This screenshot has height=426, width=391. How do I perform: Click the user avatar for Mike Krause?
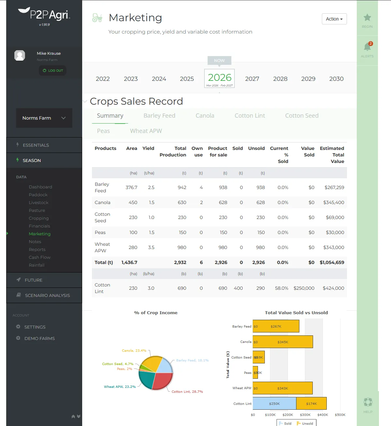click(x=20, y=55)
